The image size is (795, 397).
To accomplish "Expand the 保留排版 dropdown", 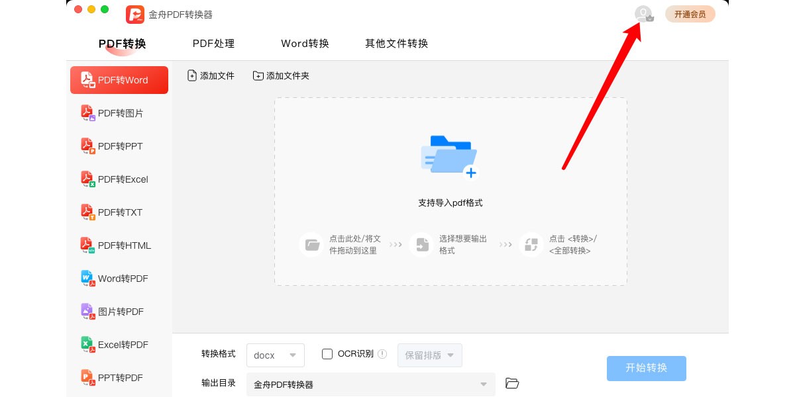I will point(429,355).
